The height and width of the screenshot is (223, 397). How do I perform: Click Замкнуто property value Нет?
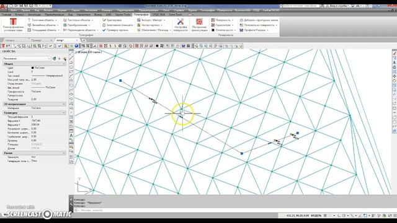point(33,157)
